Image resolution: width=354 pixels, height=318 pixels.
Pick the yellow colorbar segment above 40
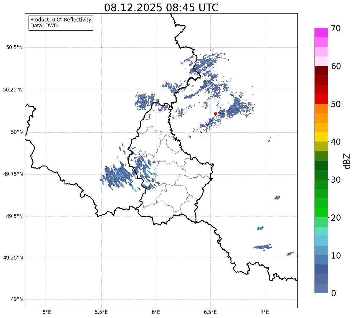coord(321,137)
